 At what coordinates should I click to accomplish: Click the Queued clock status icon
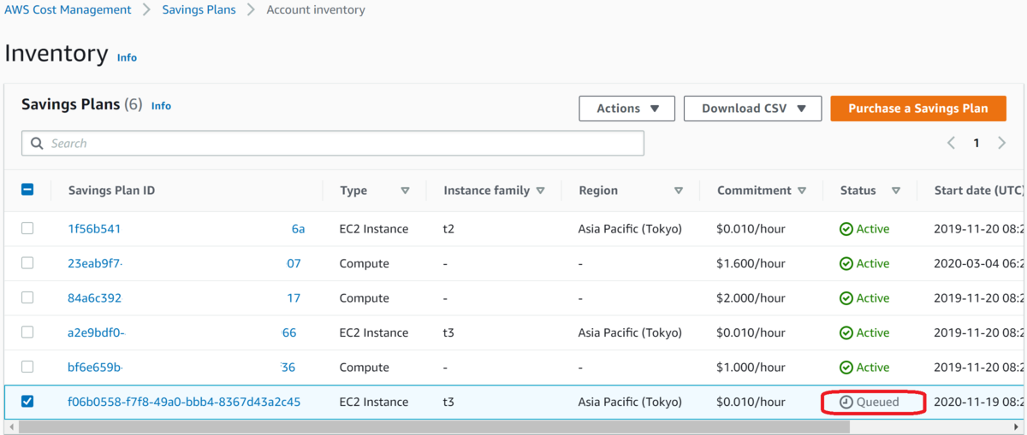pyautogui.click(x=846, y=402)
